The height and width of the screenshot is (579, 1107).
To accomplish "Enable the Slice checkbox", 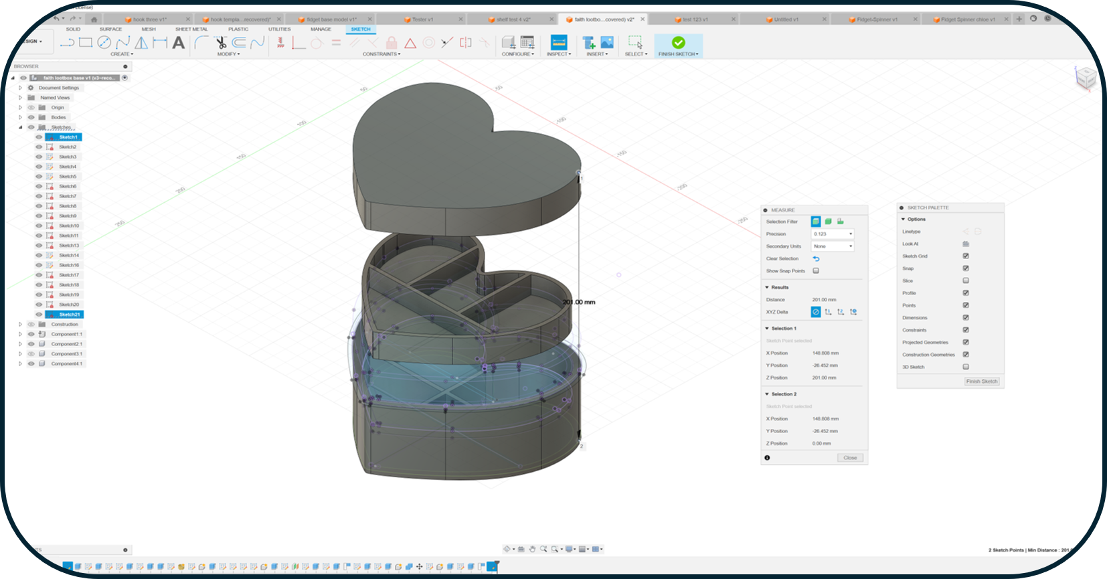I will [966, 280].
